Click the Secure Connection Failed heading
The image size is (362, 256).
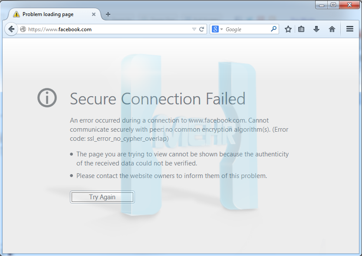pyautogui.click(x=158, y=99)
